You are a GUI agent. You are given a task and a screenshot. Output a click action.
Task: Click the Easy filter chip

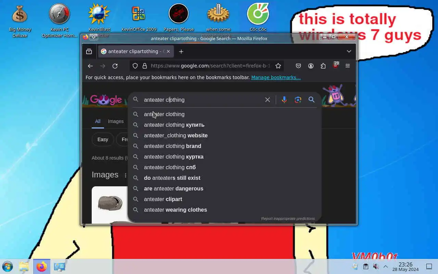pyautogui.click(x=103, y=139)
